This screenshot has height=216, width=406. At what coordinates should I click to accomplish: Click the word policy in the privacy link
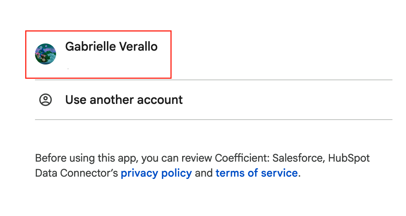pyautogui.click(x=177, y=173)
